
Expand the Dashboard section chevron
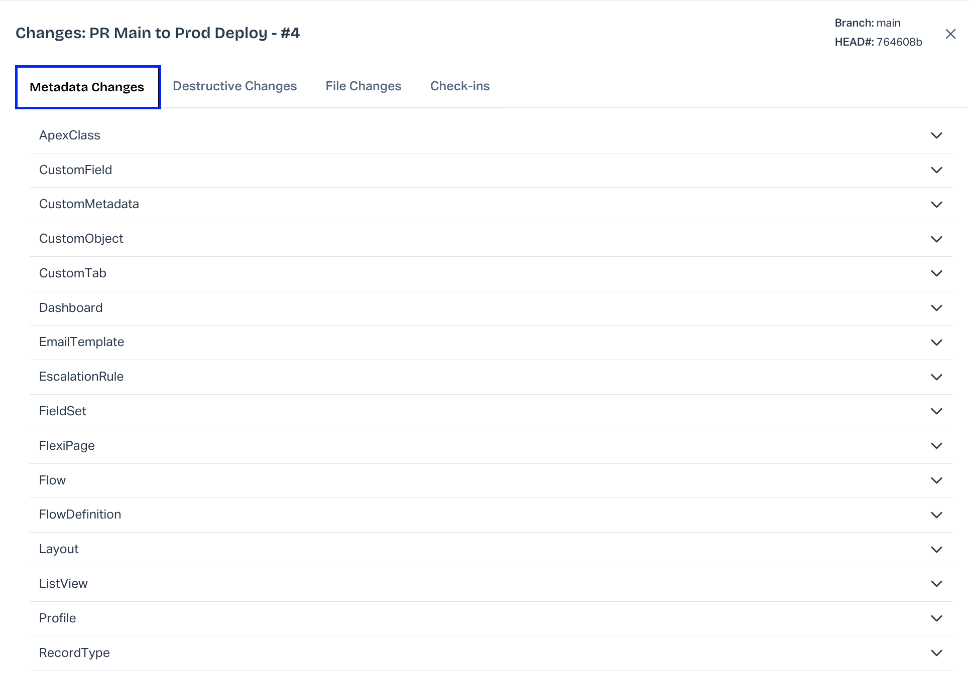[936, 308]
